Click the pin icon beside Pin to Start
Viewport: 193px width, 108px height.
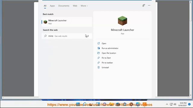pyautogui.click(x=99, y=58)
